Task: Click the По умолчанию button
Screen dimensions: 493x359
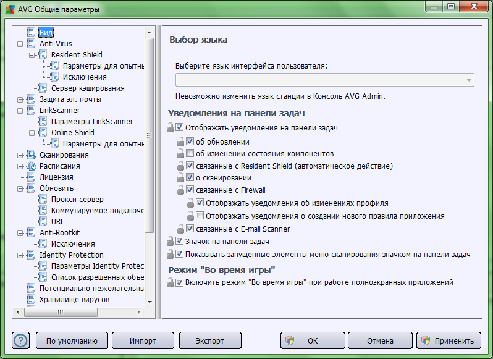Action: pyautogui.click(x=72, y=340)
